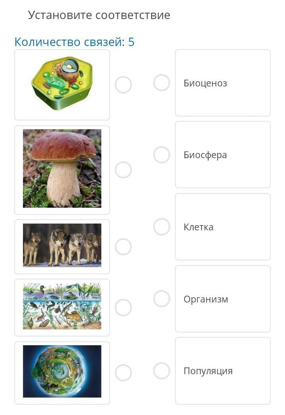
Task: Click the planet Earth biosphere image
Action: point(62,371)
